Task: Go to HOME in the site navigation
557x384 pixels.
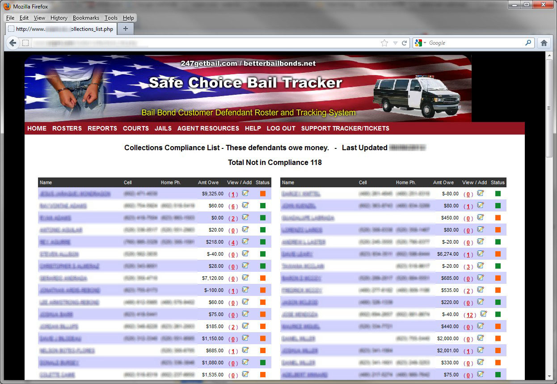Action: pos(37,128)
